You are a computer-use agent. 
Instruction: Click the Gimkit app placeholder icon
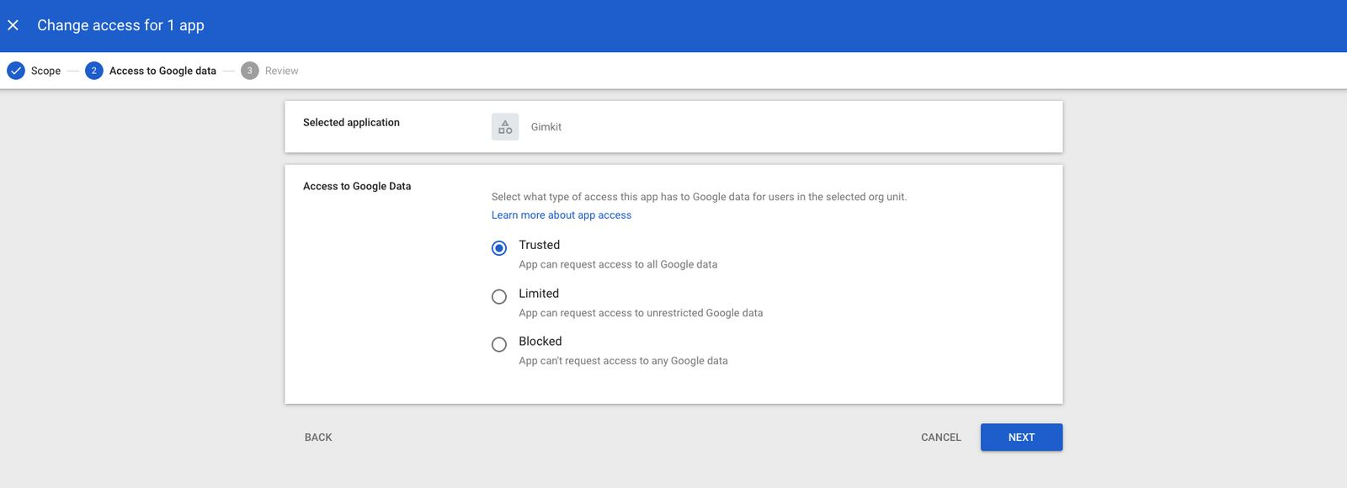[505, 127]
